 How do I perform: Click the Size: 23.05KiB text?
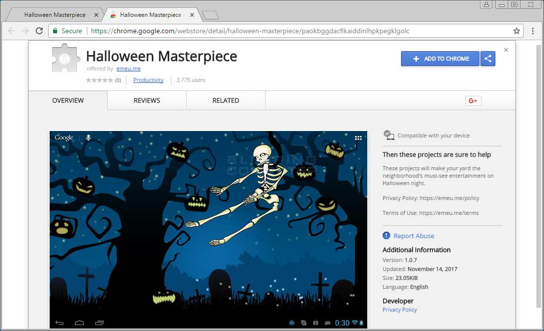400,278
